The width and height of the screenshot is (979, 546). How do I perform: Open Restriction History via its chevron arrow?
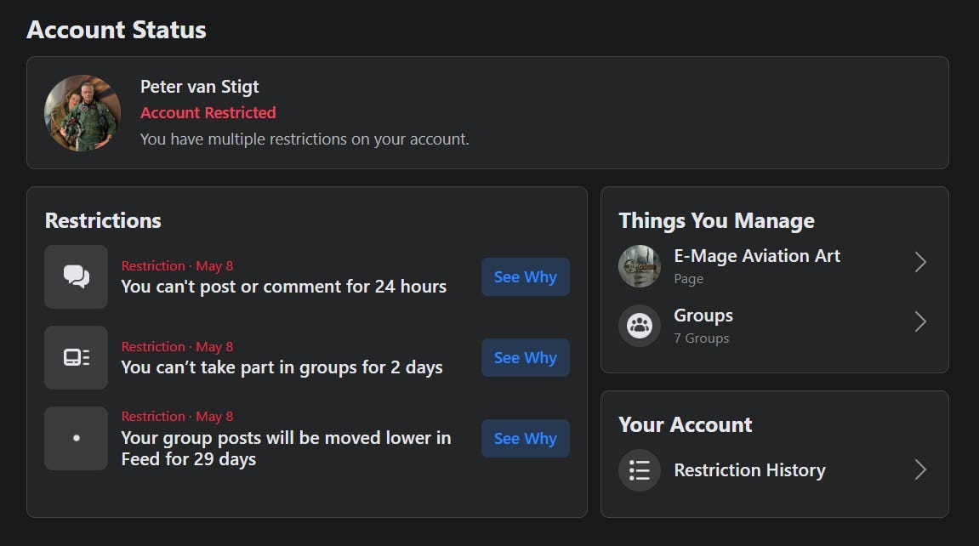coord(920,469)
